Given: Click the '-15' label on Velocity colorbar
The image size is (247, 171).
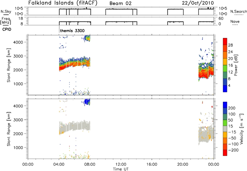Looking at the screenshot, I should pos(232,132).
